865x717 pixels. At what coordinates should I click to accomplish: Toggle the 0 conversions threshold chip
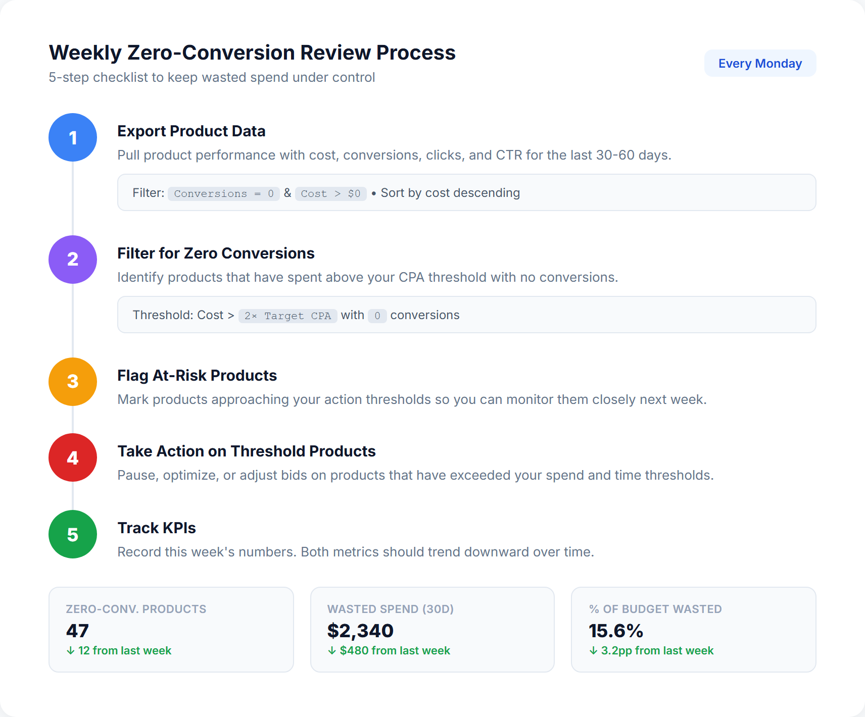377,316
